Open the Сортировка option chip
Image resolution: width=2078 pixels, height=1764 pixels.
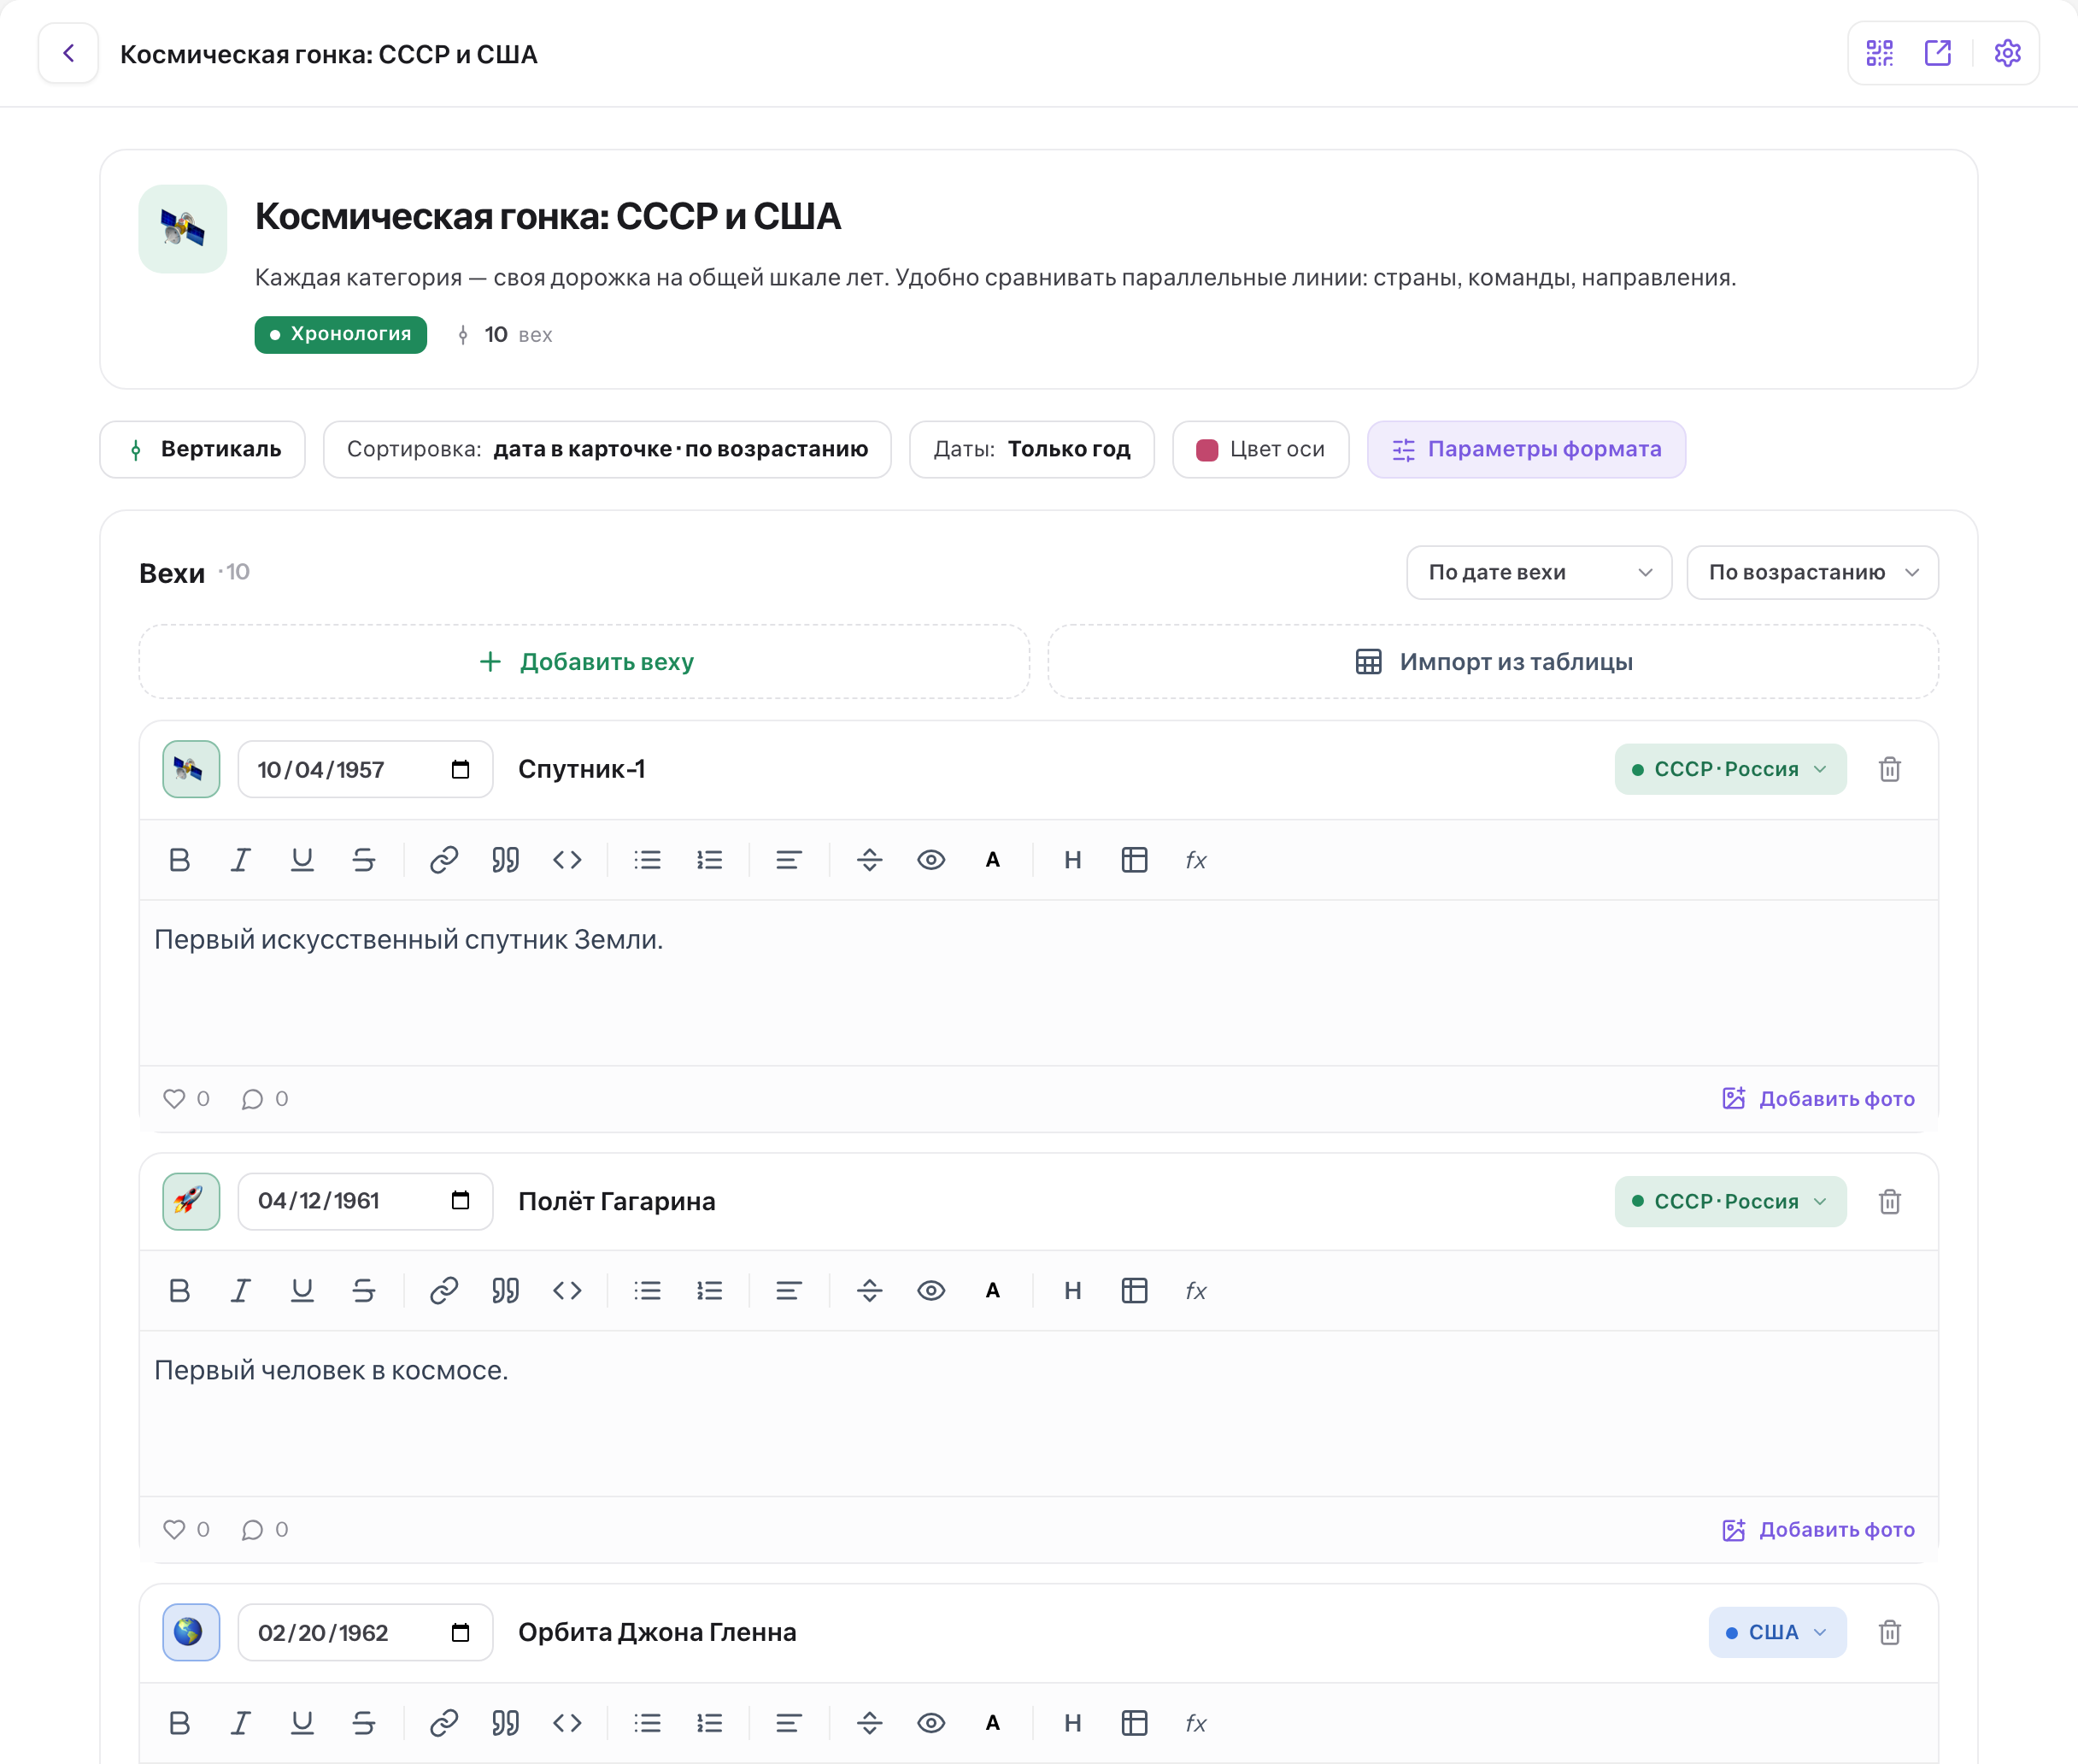607,449
